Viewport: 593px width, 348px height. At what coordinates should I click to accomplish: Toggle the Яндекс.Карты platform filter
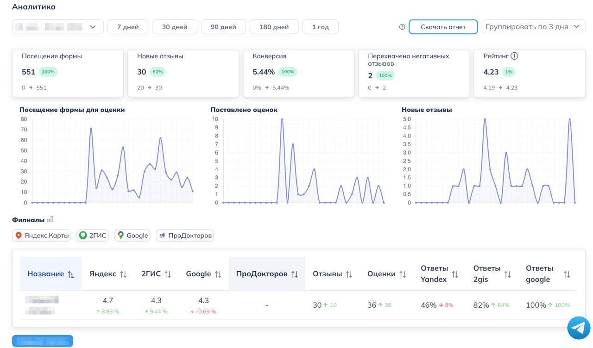[41, 236]
